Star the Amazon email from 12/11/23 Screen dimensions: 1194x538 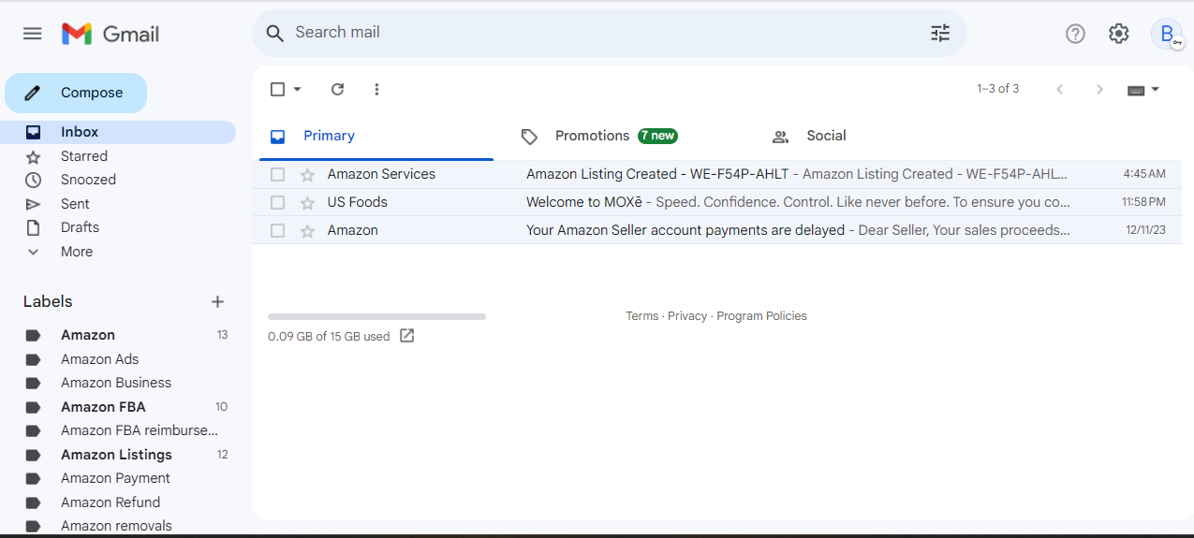pyautogui.click(x=307, y=231)
